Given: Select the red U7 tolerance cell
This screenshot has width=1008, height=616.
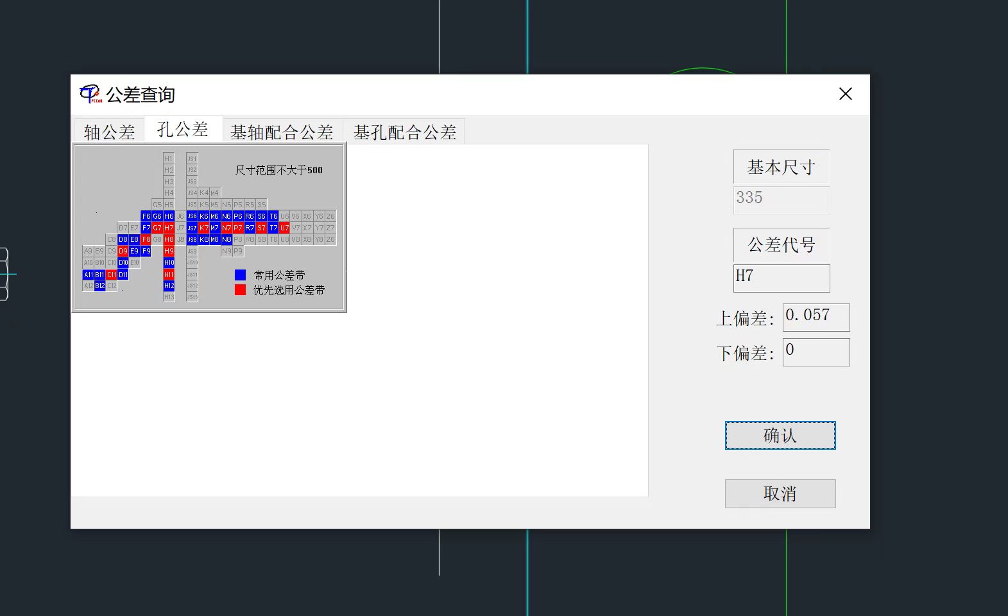Looking at the screenshot, I should tap(284, 228).
